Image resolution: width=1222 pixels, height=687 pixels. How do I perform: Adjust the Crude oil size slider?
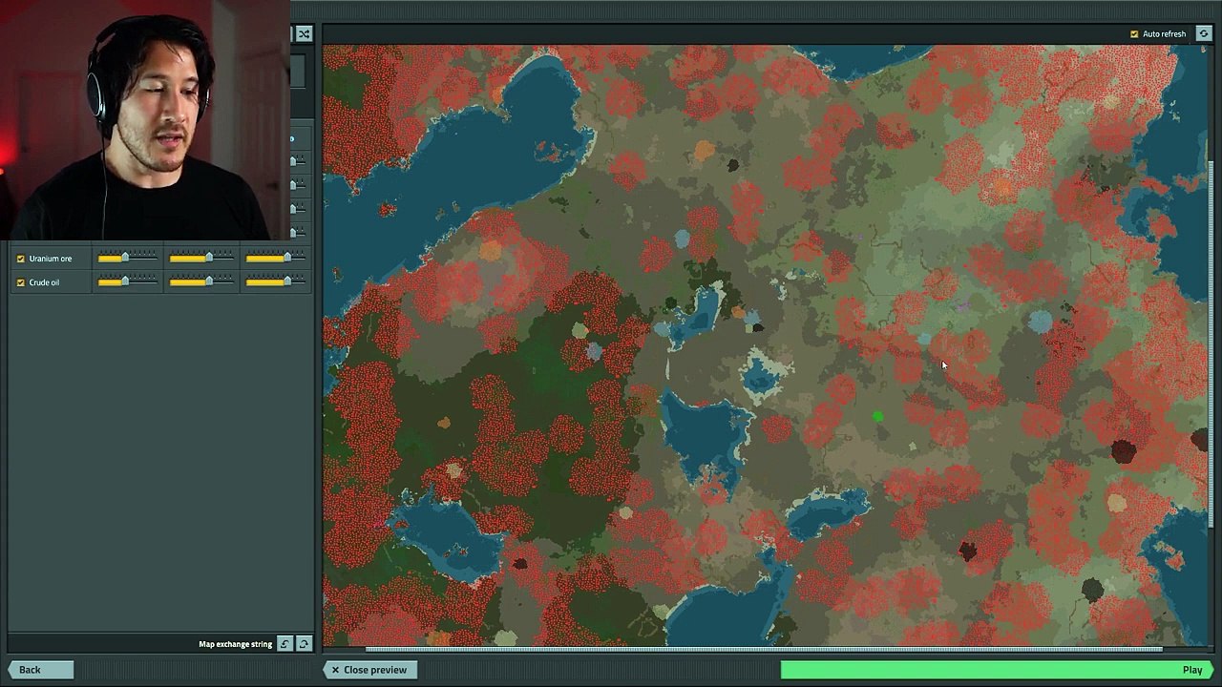[x=201, y=281]
